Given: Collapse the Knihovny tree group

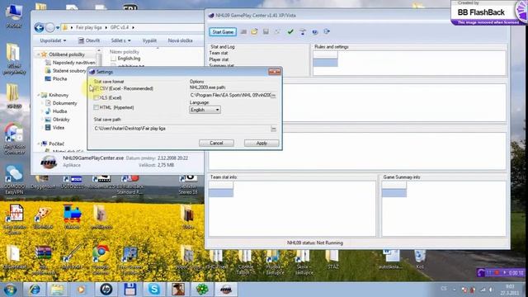Looking at the screenshot, I should point(39,96).
